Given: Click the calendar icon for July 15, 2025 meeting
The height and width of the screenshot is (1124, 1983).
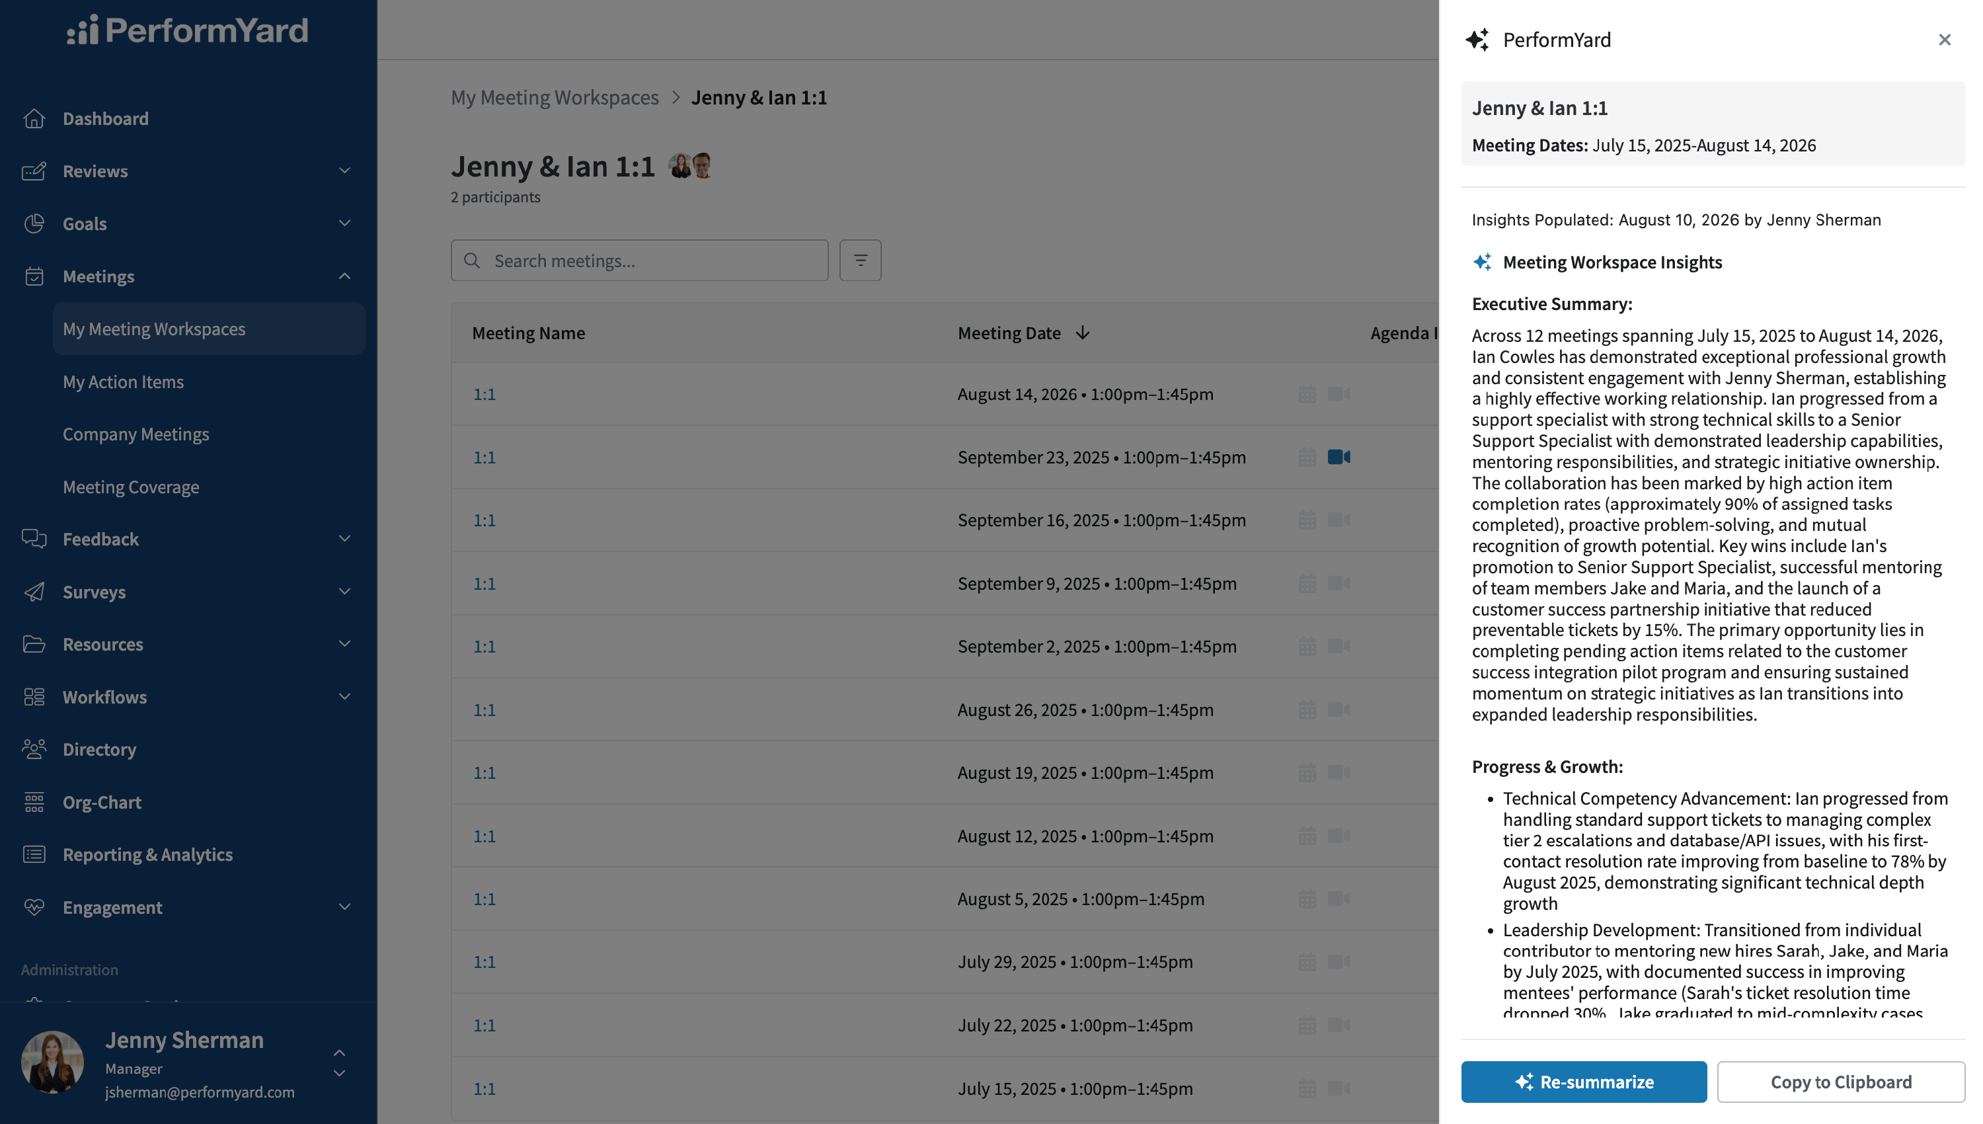Looking at the screenshot, I should point(1307,1088).
